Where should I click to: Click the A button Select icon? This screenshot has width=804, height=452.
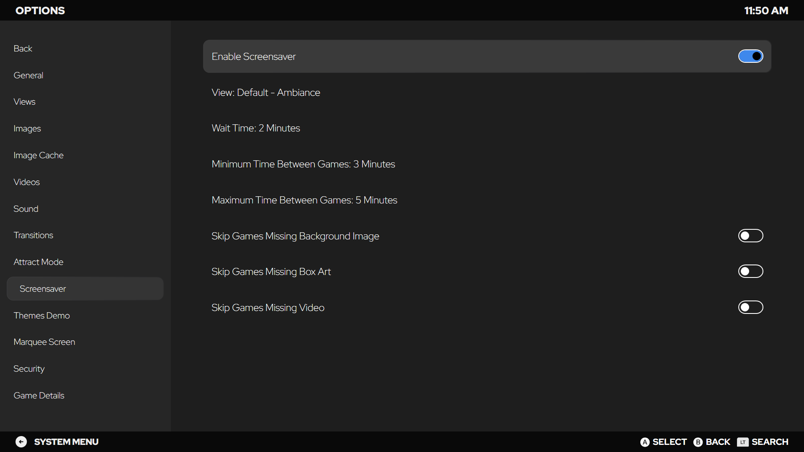tap(645, 442)
